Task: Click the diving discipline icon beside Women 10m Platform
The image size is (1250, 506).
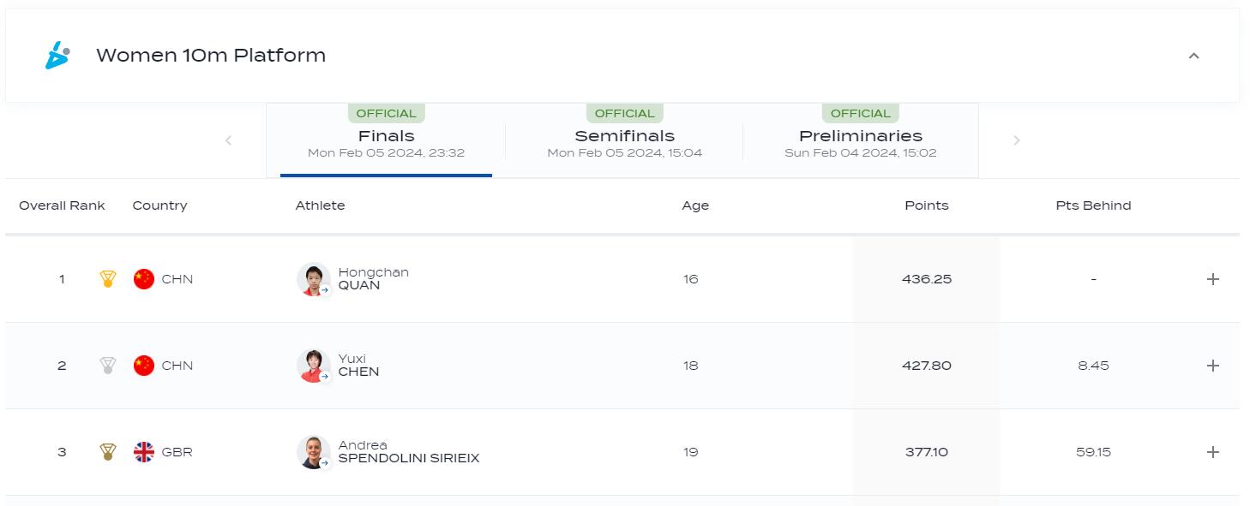Action: pyautogui.click(x=57, y=56)
